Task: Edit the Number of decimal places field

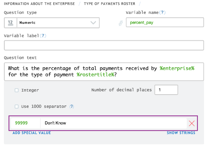Action: tap(166, 90)
